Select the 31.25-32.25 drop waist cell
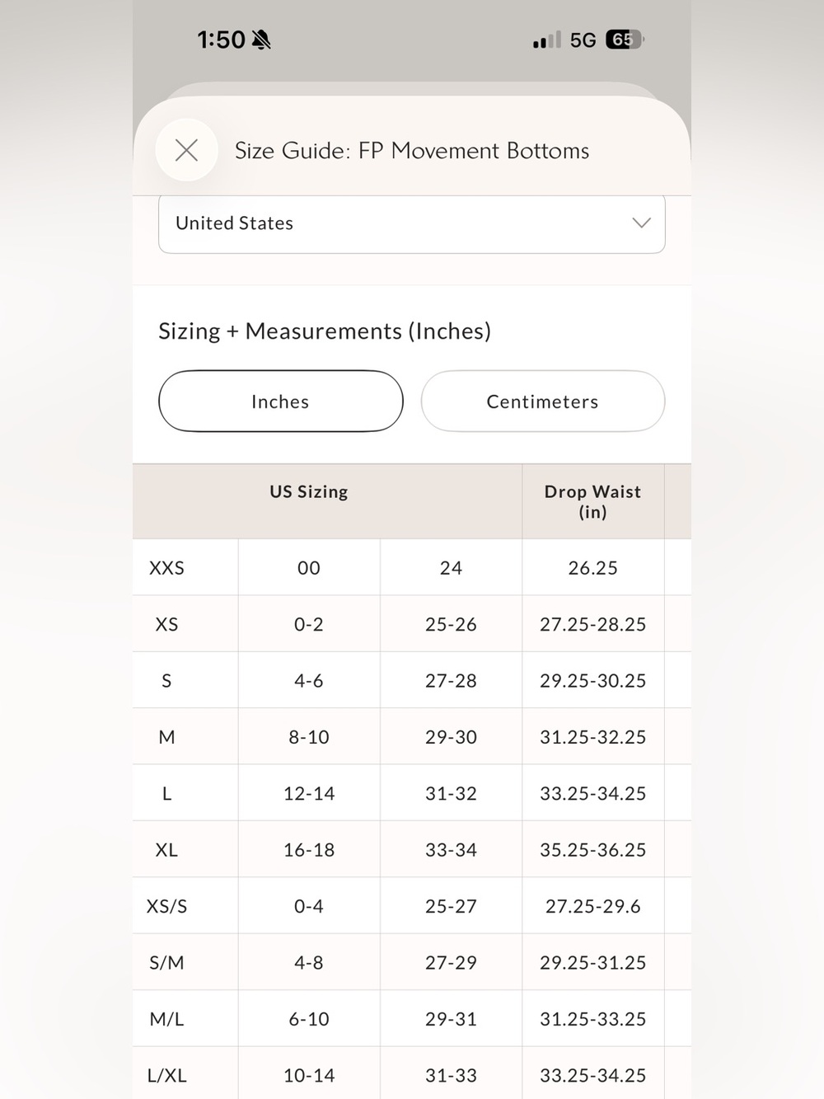Viewport: 824px width, 1099px height. point(592,737)
